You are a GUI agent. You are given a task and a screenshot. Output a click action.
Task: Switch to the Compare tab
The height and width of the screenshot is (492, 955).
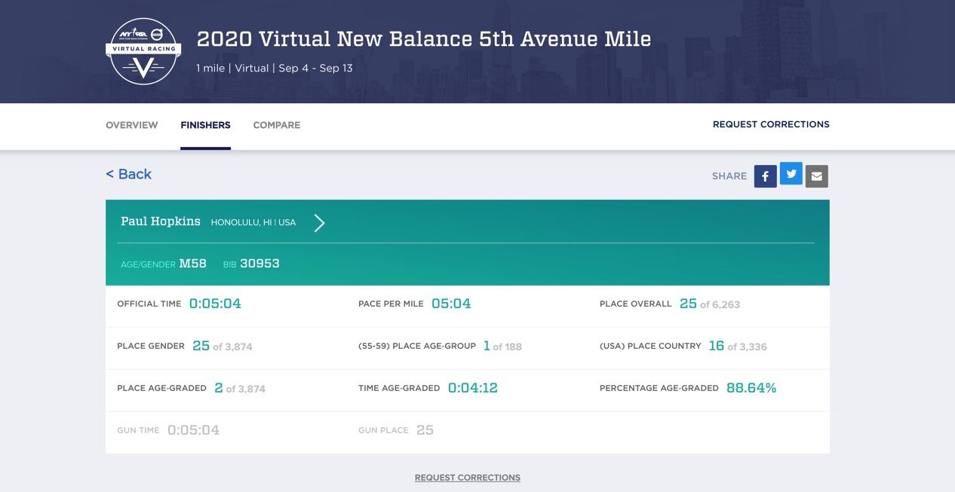point(277,125)
